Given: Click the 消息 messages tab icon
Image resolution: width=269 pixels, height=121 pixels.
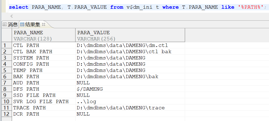Looking at the screenshot, I should (x=5, y=25).
